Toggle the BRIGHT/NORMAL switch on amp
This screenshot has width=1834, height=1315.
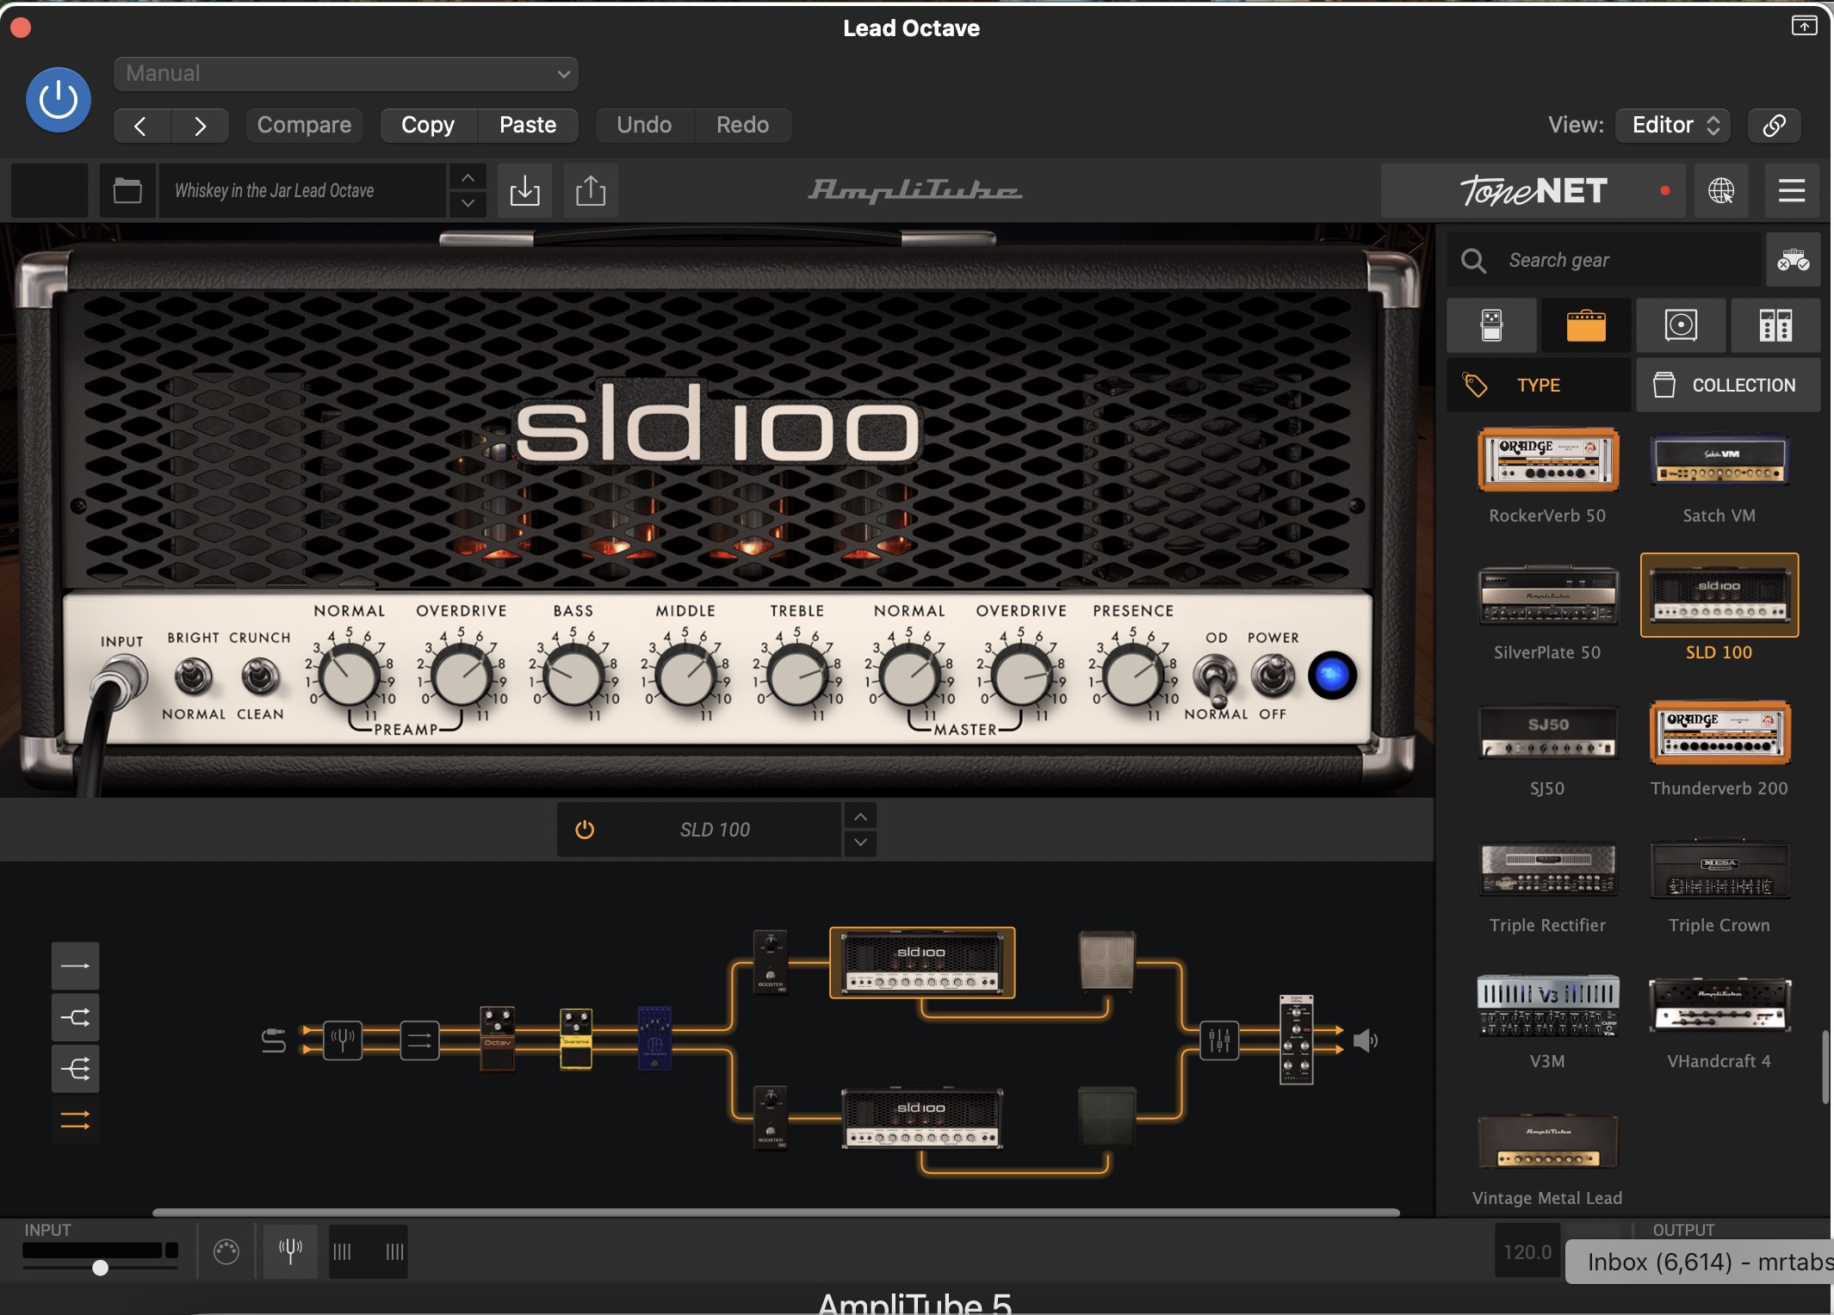[x=194, y=676]
